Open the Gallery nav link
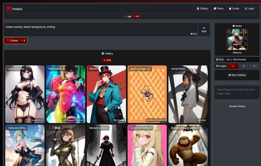This screenshot has width=261, height=166. [202, 8]
